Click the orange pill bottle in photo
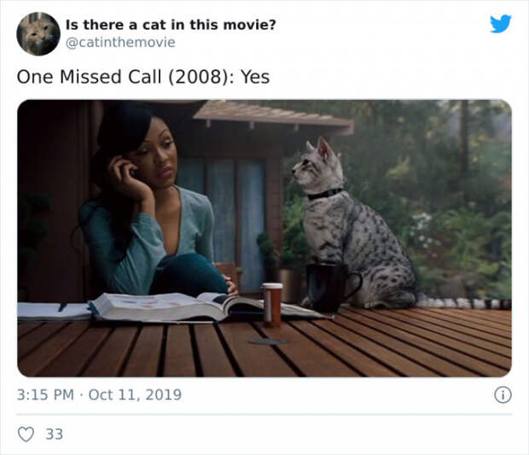The width and height of the screenshot is (529, 455). coord(272,305)
